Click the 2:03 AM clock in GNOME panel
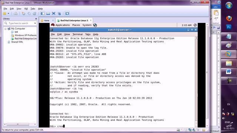The width and height of the screenshot is (237, 133). point(187,25)
